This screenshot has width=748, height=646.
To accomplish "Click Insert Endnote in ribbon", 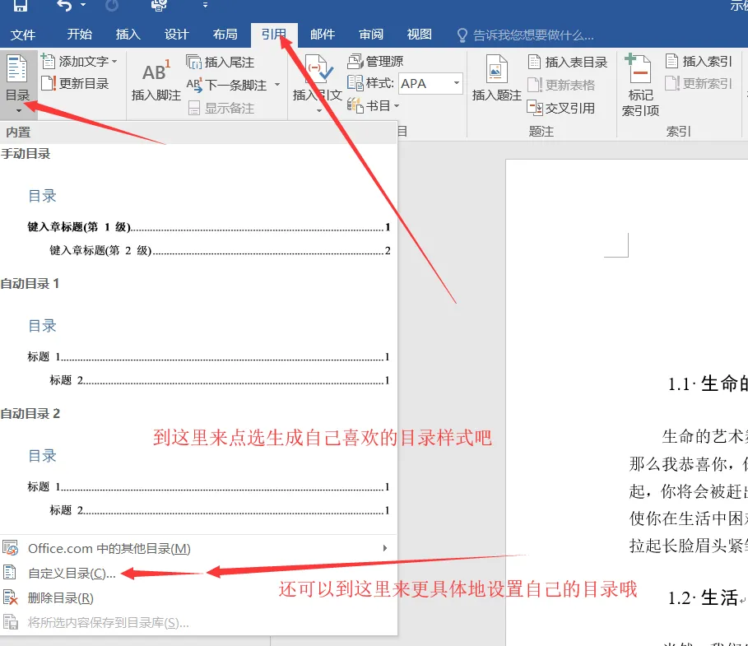I will [221, 63].
